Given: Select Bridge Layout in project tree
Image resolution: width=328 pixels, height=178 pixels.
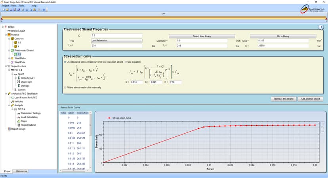Looking at the screenshot, I should pos(18,31).
